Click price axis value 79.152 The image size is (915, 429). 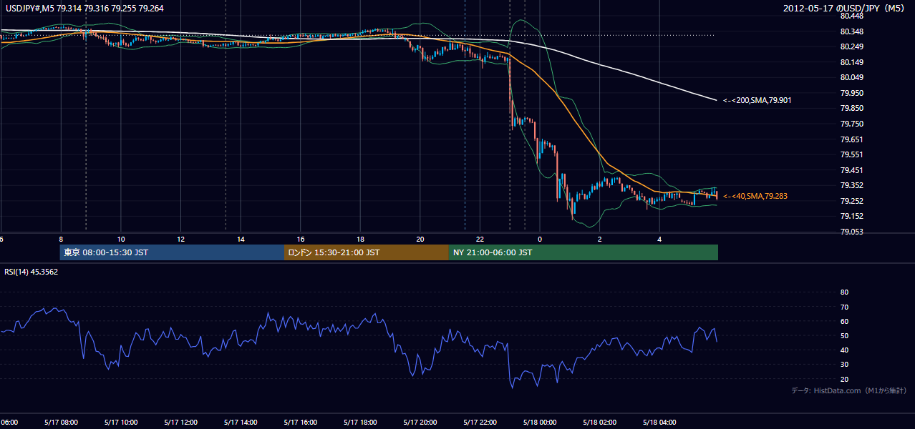point(851,217)
